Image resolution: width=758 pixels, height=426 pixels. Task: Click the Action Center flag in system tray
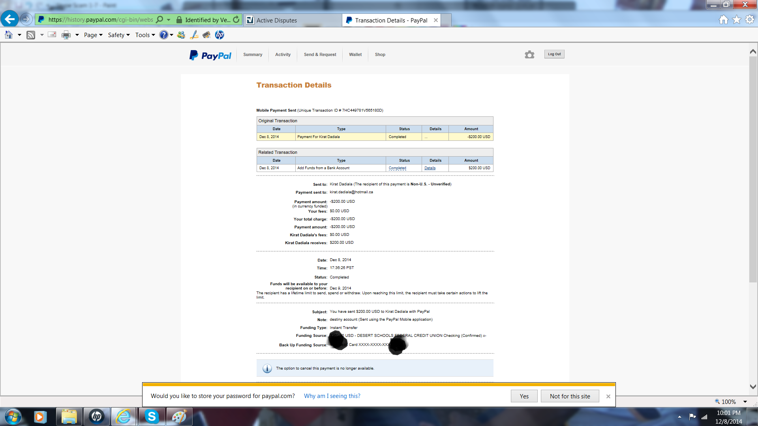tap(692, 417)
